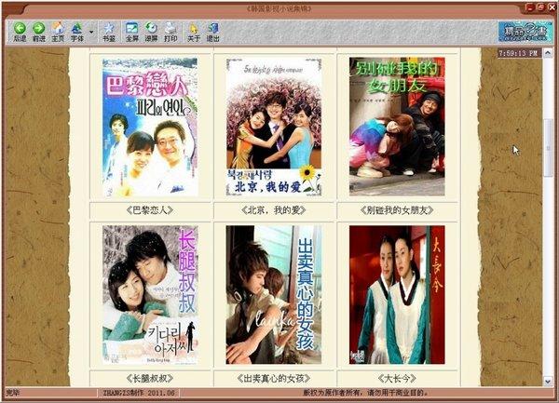Click the 字体 font icon

pos(77,32)
